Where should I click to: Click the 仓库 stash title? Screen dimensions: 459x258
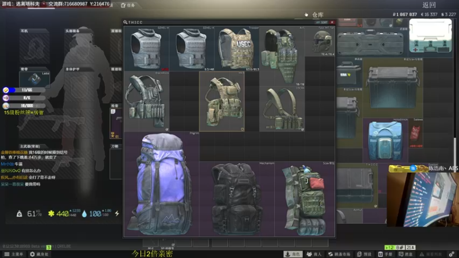[x=318, y=15]
